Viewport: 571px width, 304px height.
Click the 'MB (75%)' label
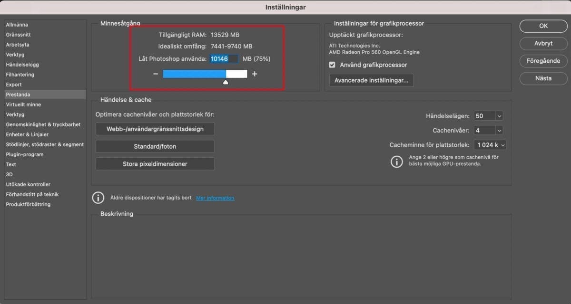coord(256,59)
